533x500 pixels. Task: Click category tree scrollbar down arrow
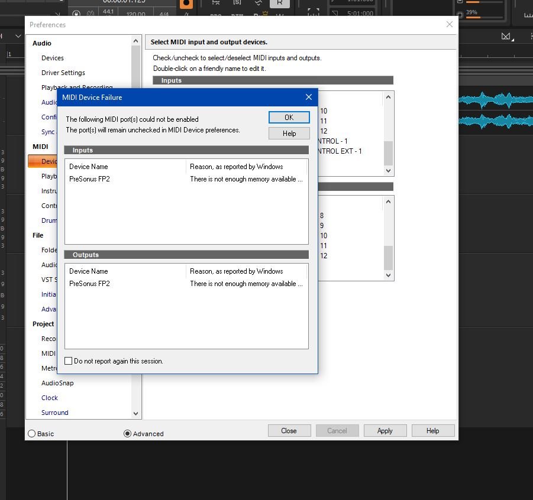[136, 413]
